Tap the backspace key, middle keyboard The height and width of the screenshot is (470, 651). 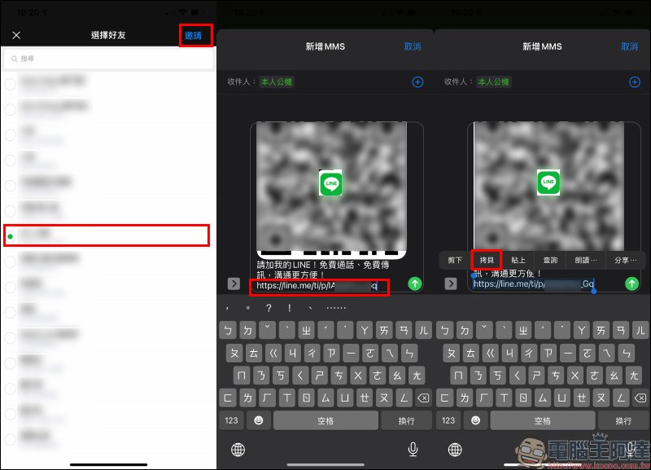tap(423, 398)
